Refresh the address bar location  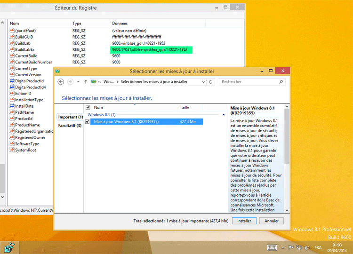pyautogui.click(x=211, y=81)
